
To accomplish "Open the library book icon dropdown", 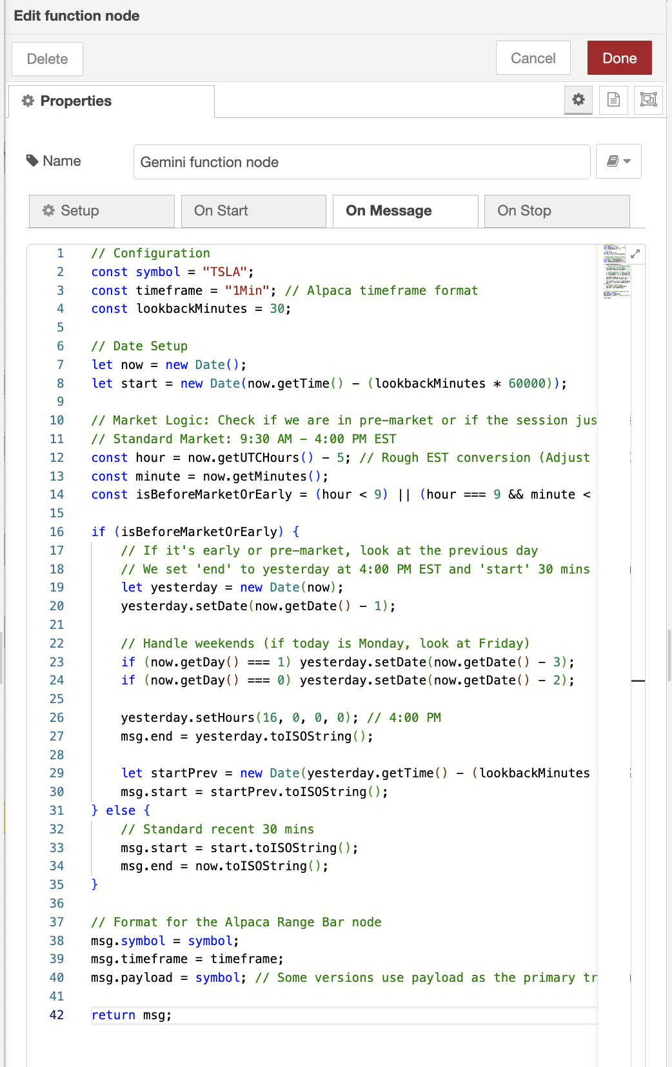I will pos(618,161).
